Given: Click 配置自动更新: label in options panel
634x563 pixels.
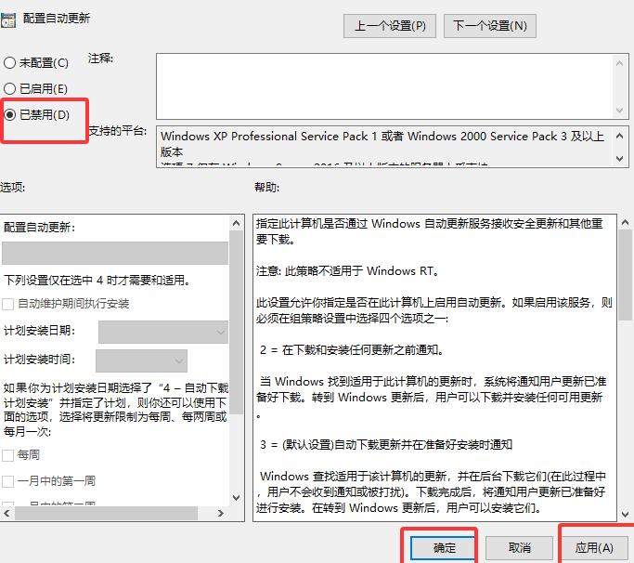Looking at the screenshot, I should tap(39, 228).
